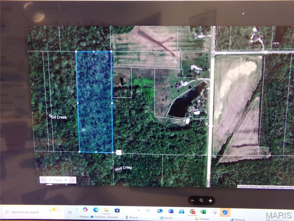
Task: Open Microsoft Edge from the taskbar
Action: 96,210
